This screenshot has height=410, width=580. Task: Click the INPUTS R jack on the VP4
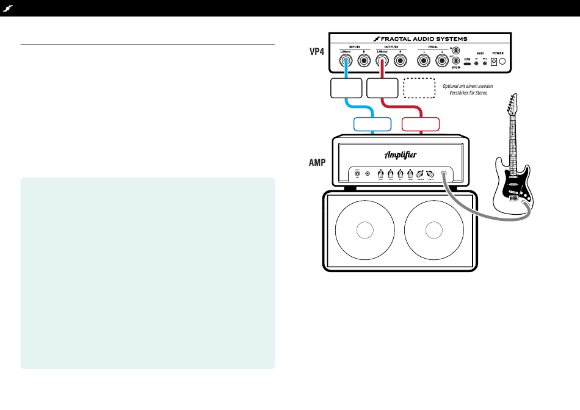tap(364, 60)
